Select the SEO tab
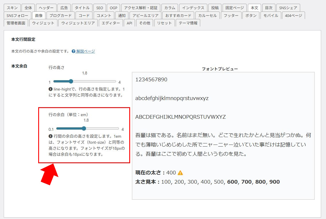The width and height of the screenshot is (326, 219). pos(99,8)
